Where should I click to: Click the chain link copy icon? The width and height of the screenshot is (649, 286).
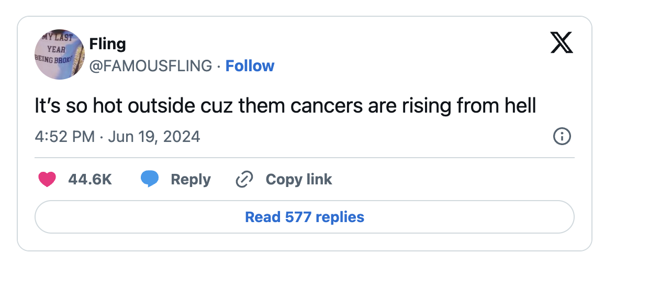[x=244, y=179]
